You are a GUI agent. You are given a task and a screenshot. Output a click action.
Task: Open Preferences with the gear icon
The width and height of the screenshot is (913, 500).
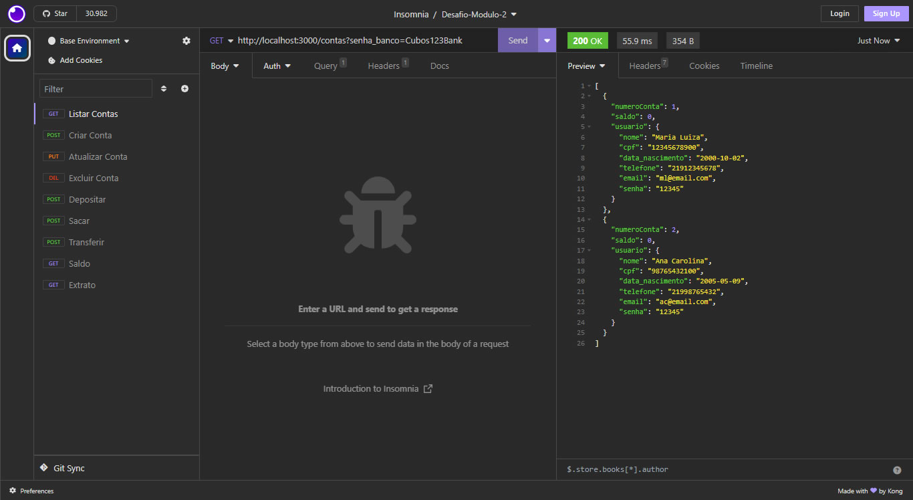11,491
